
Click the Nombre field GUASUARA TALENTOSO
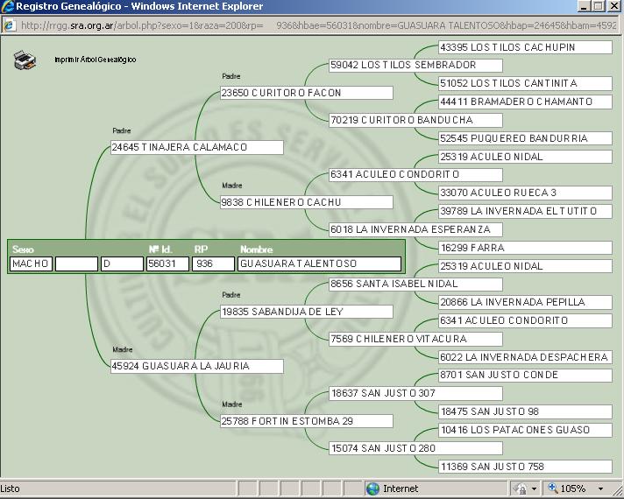pyautogui.click(x=319, y=264)
